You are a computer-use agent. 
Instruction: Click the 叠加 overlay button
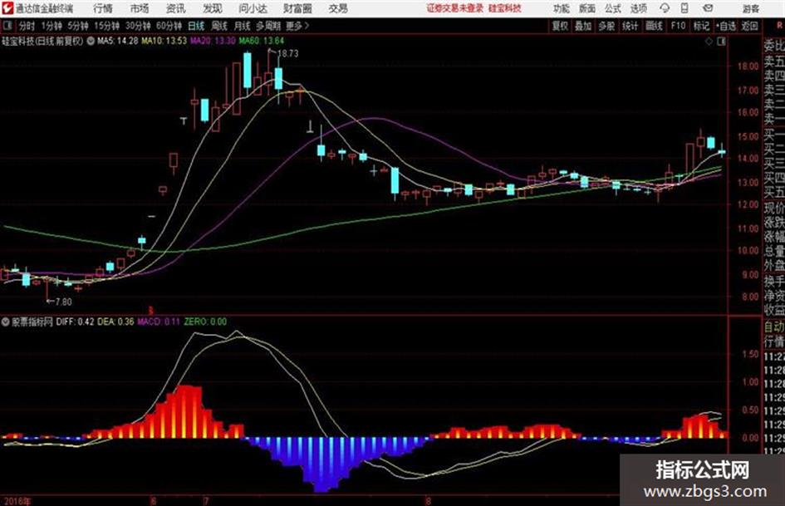[583, 26]
